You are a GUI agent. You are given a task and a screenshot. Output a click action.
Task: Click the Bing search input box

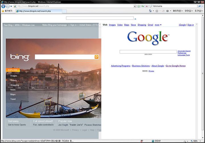point(65,57)
